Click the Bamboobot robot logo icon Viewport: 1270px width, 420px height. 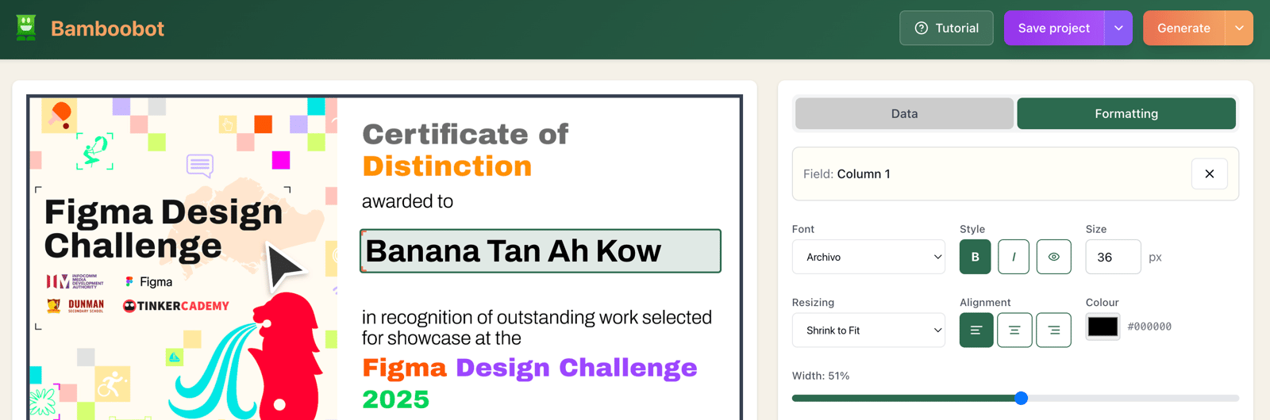click(x=26, y=28)
